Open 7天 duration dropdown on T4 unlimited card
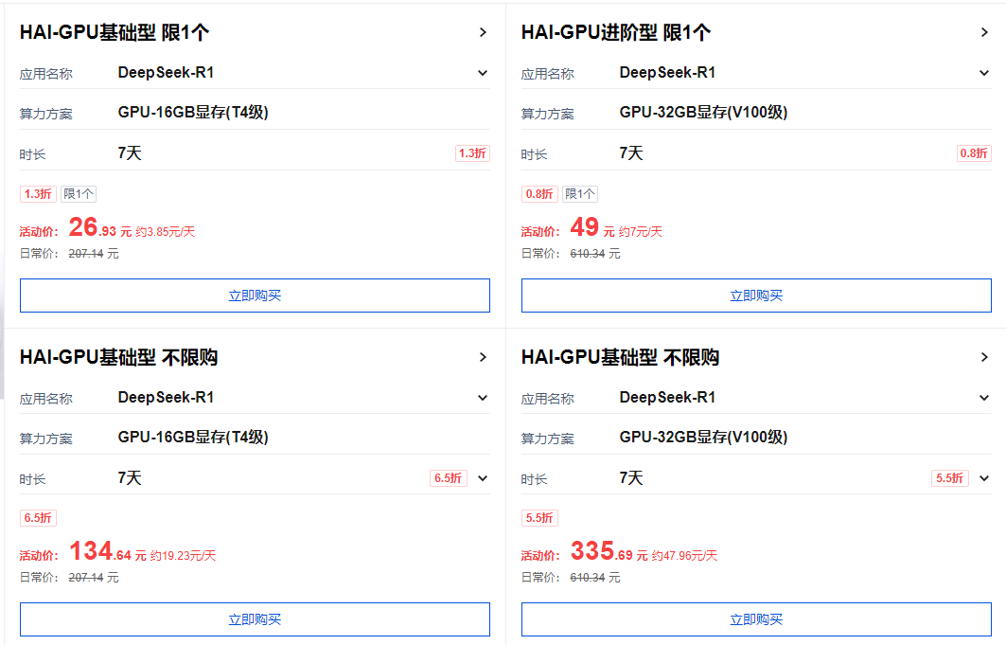 point(483,478)
